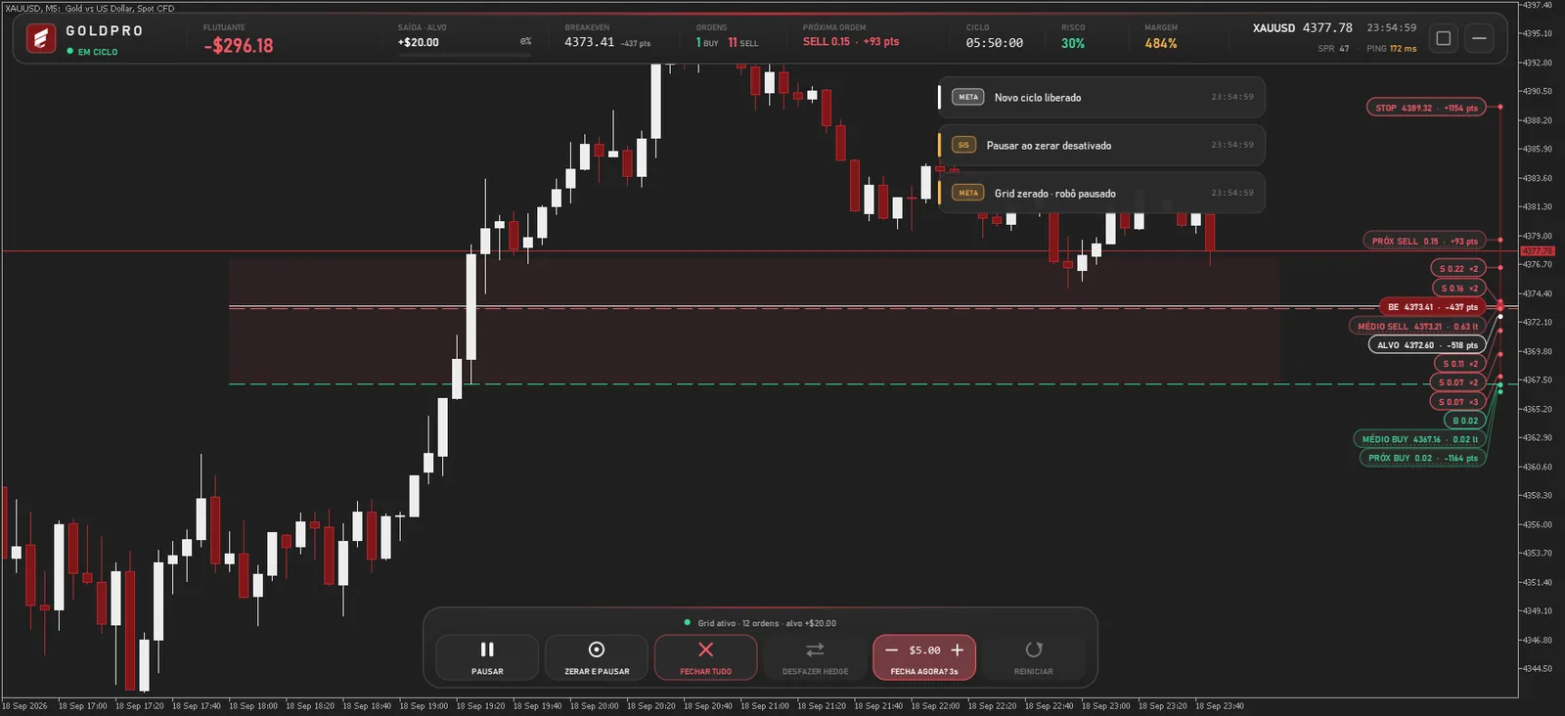Click the GoldPro red logo icon
Screen dimensions: 1565x716
point(41,39)
